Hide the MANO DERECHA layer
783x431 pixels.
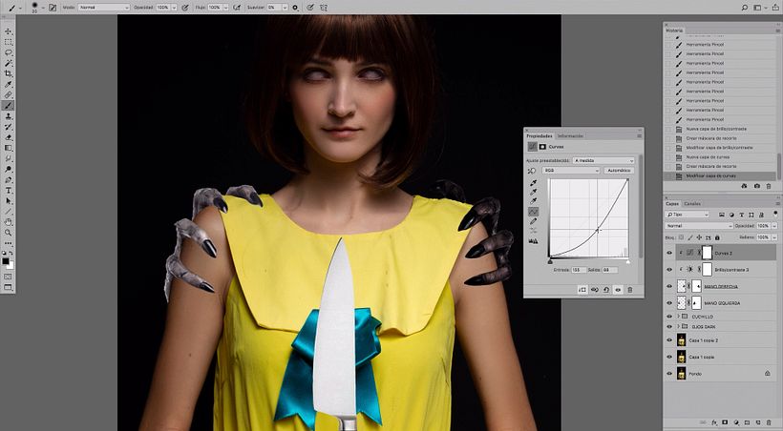(x=669, y=286)
